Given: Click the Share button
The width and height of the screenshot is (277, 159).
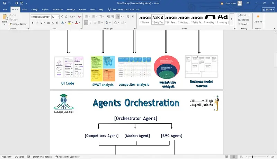Looking at the screenshot, I should click(x=268, y=10).
